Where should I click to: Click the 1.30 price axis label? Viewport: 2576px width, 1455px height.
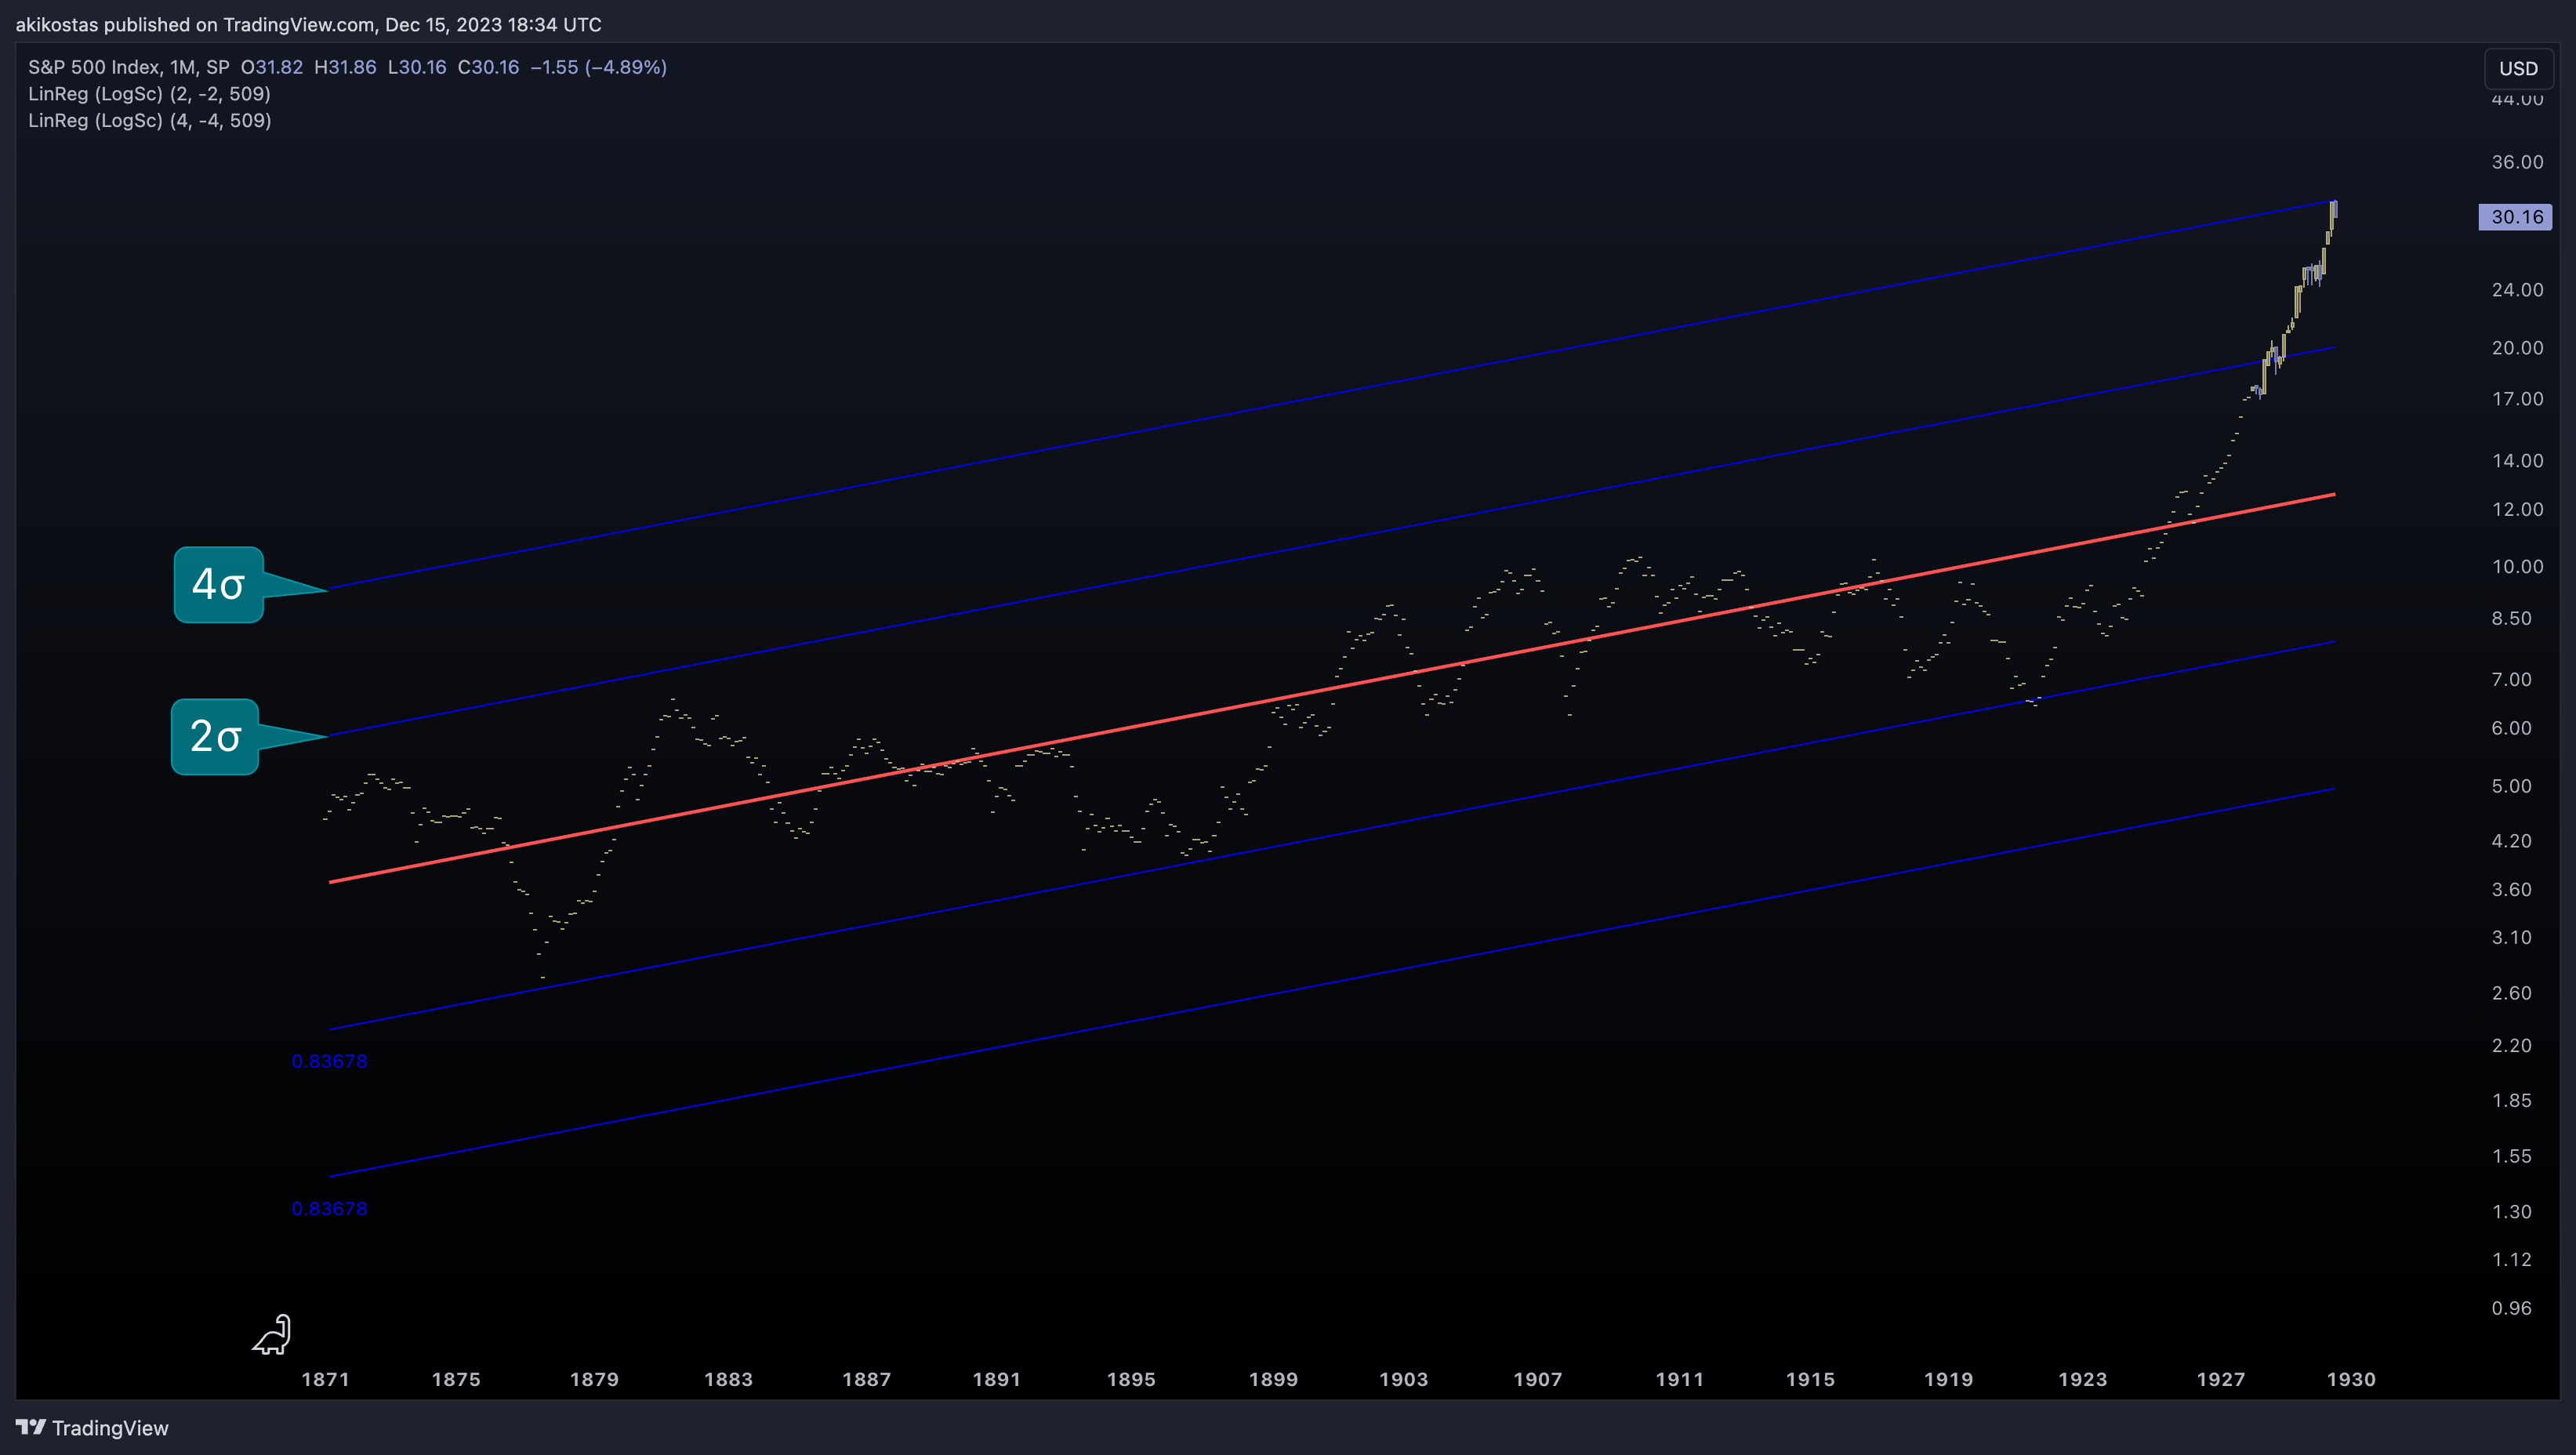2511,1211
